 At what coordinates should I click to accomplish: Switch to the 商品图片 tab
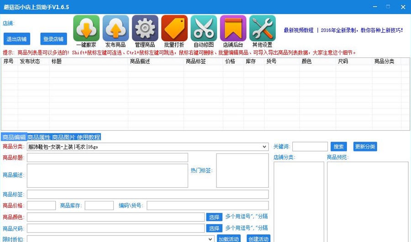(63, 137)
